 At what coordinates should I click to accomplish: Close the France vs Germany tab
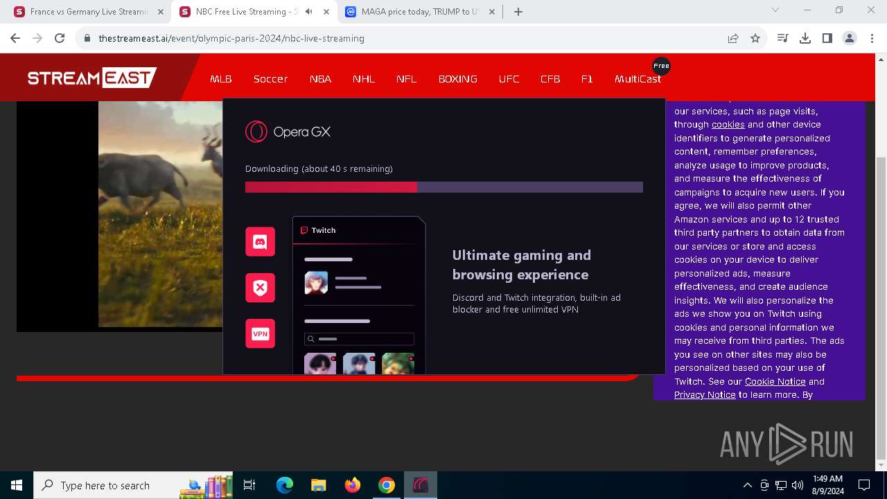(x=161, y=12)
